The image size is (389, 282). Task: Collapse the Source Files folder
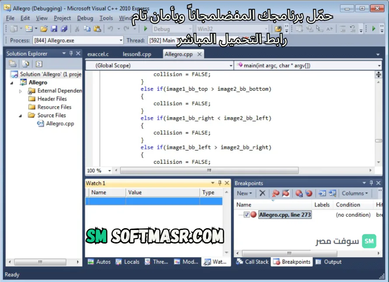tap(21, 116)
